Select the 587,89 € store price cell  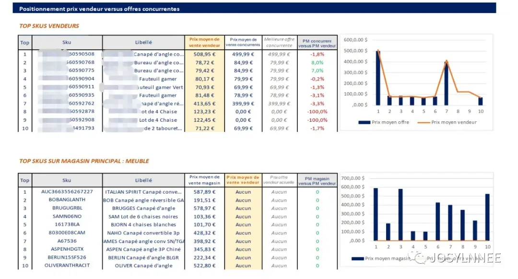coord(204,192)
